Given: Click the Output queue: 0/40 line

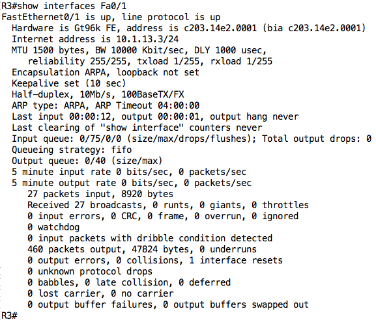Looking at the screenshot, I should pos(87,161).
